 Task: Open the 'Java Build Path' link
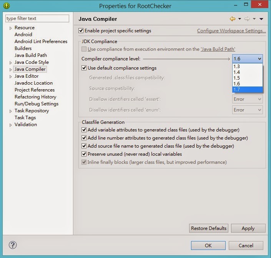[218, 49]
